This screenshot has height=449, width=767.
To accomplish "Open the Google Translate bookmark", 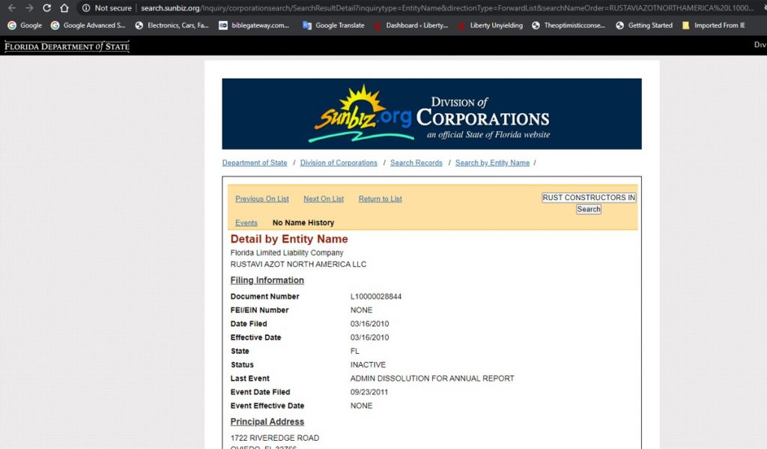I will click(333, 25).
